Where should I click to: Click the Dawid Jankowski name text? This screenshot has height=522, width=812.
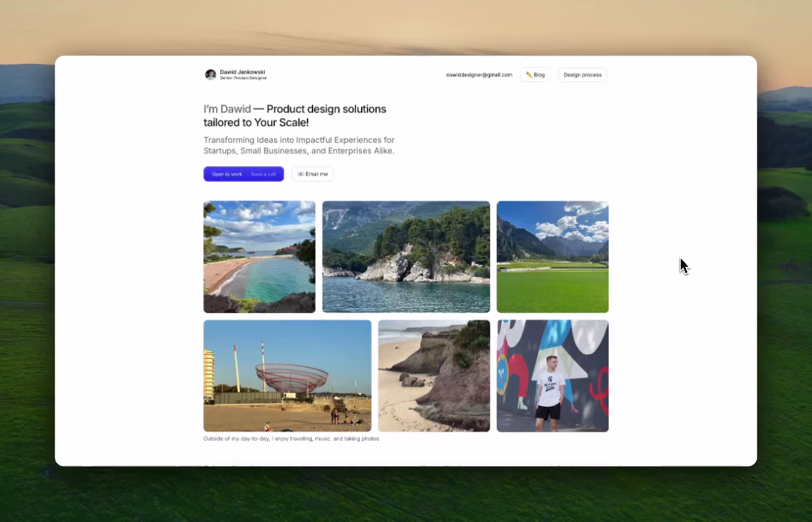(x=242, y=71)
